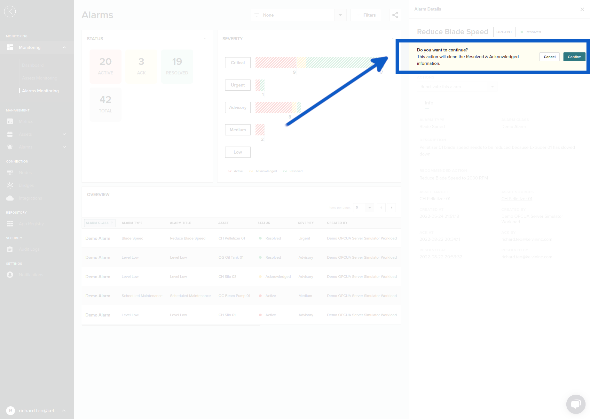Open the Filters panel
Image resolution: width=590 pixels, height=419 pixels.
pos(366,15)
